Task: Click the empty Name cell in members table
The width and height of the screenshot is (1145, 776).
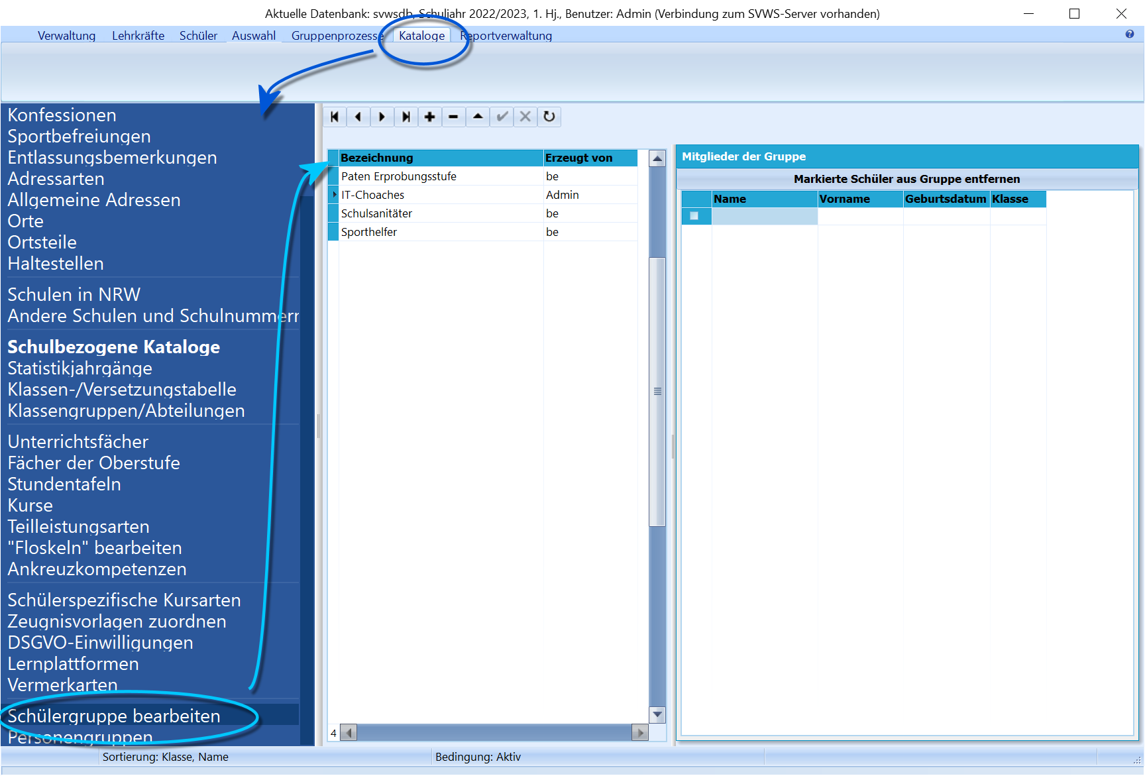Action: (765, 216)
